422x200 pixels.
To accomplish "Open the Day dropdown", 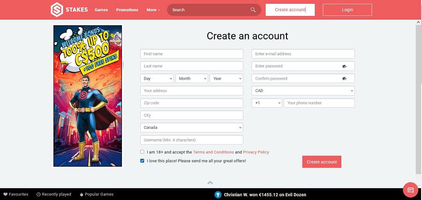I will coord(157,79).
